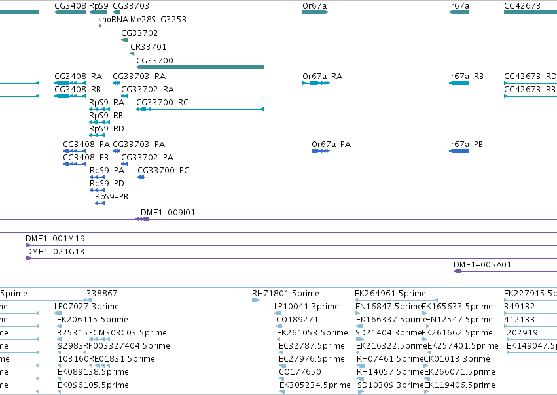The height and width of the screenshot is (395, 557).
Task: Select the CG33700-PC protein label
Action: 163,171
